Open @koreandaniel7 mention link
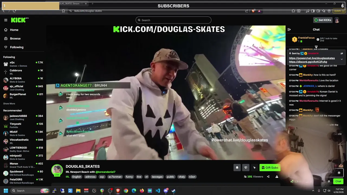The width and height of the screenshot is (347, 195). (x=105, y=172)
